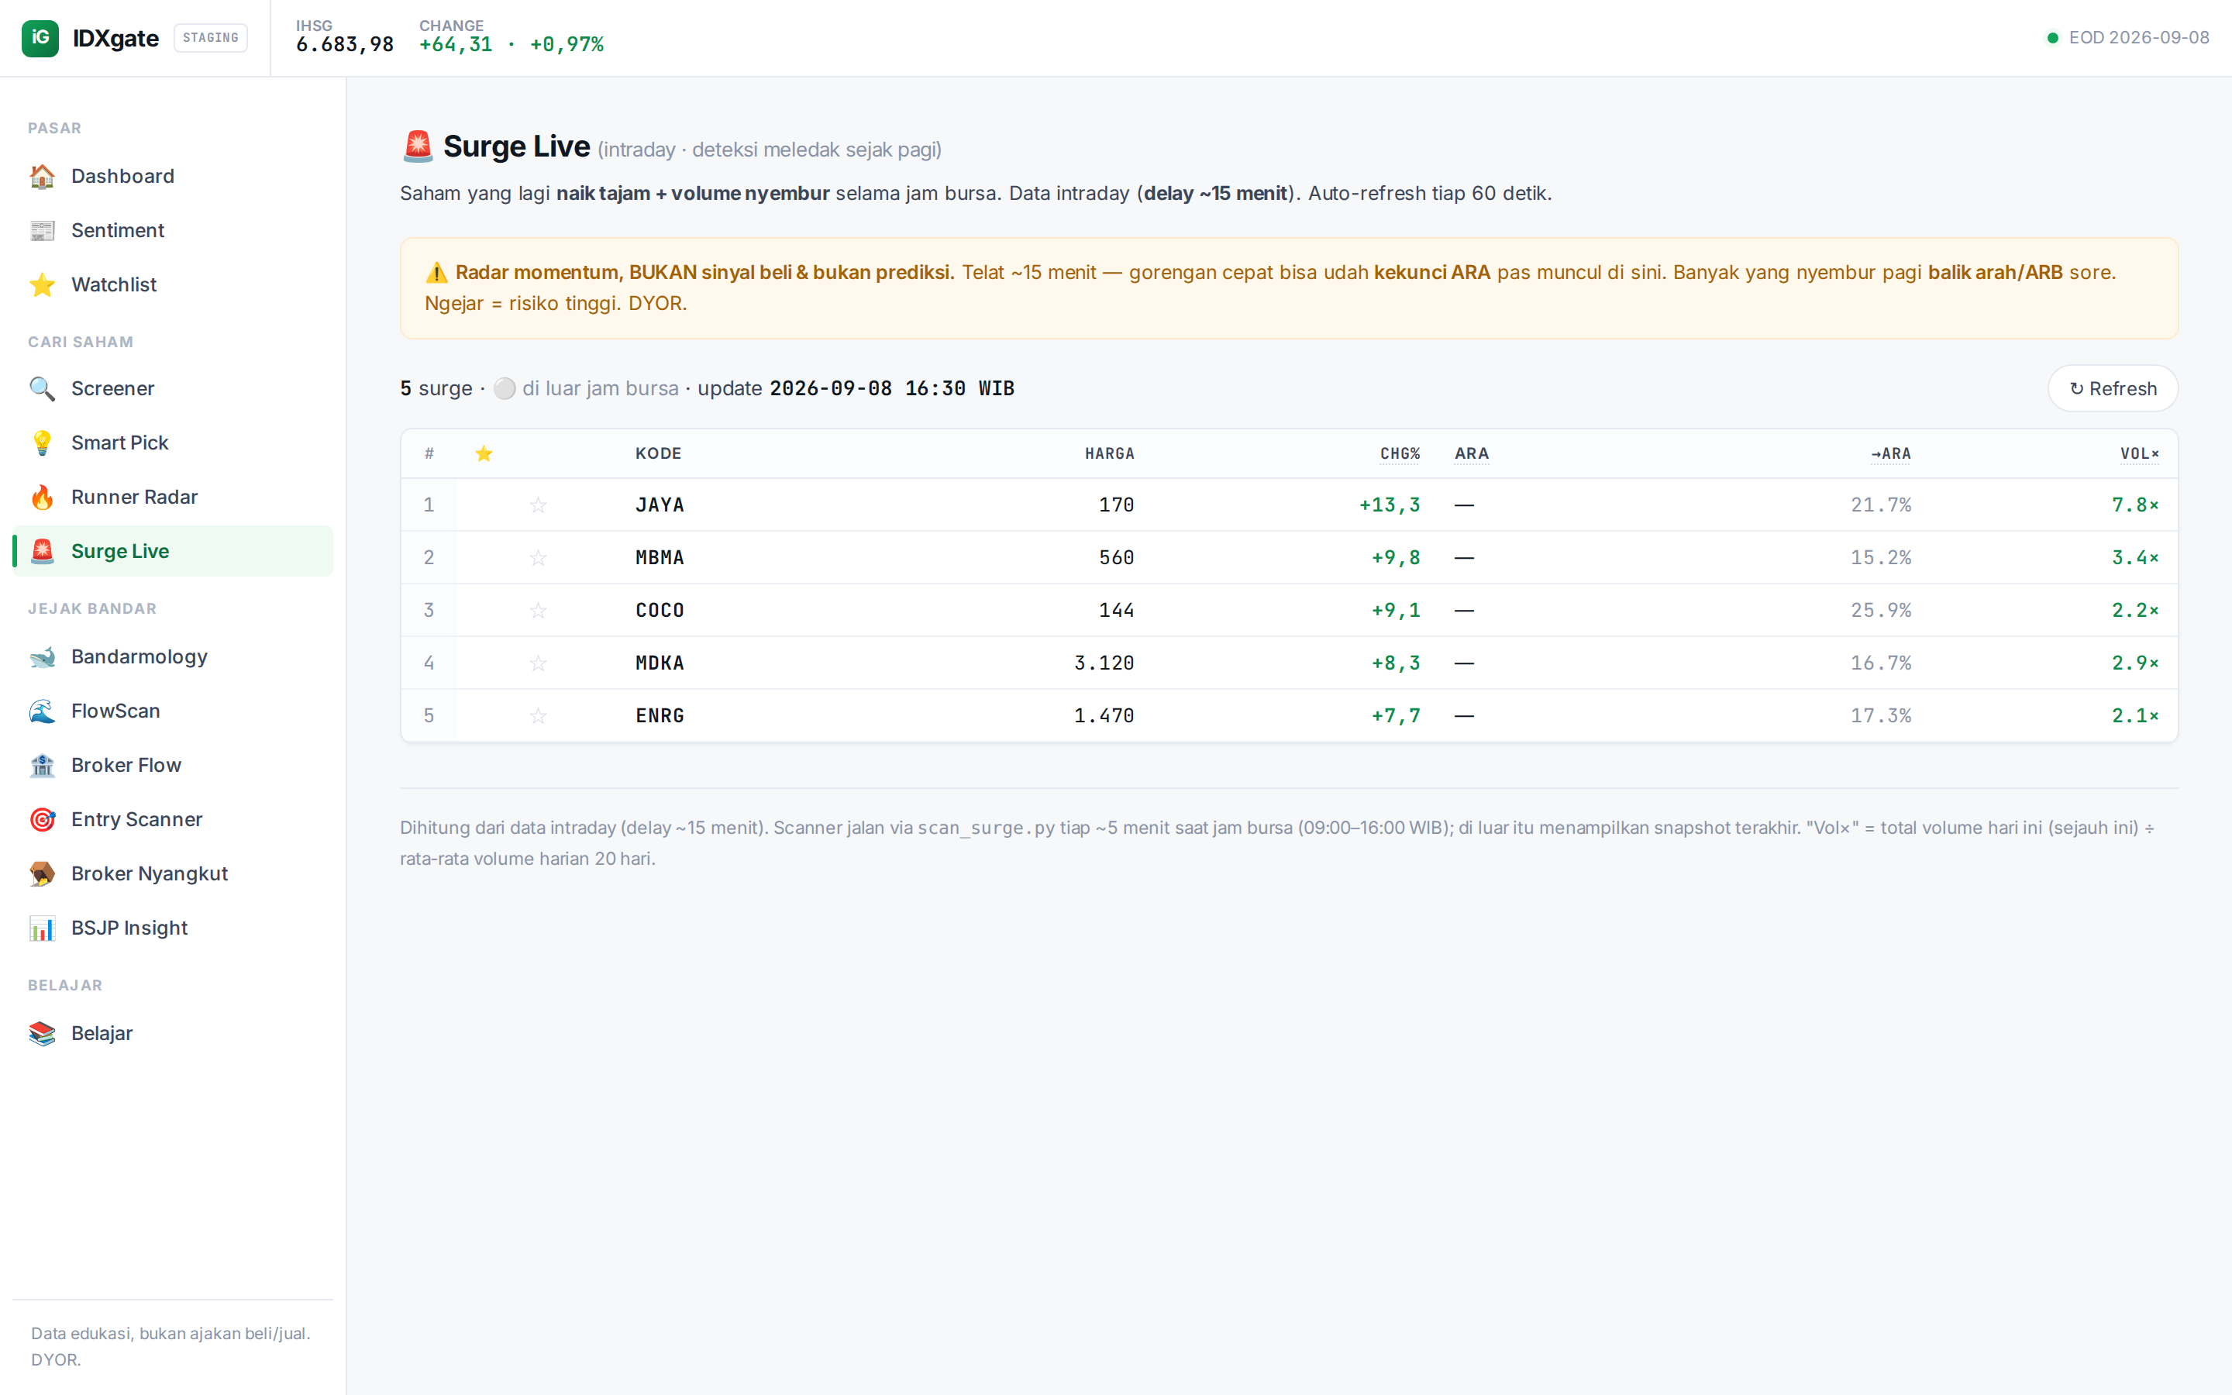Click the Surge Live siren icon in sidebar
Viewport: 2232px width, 1395px height.
coord(43,552)
